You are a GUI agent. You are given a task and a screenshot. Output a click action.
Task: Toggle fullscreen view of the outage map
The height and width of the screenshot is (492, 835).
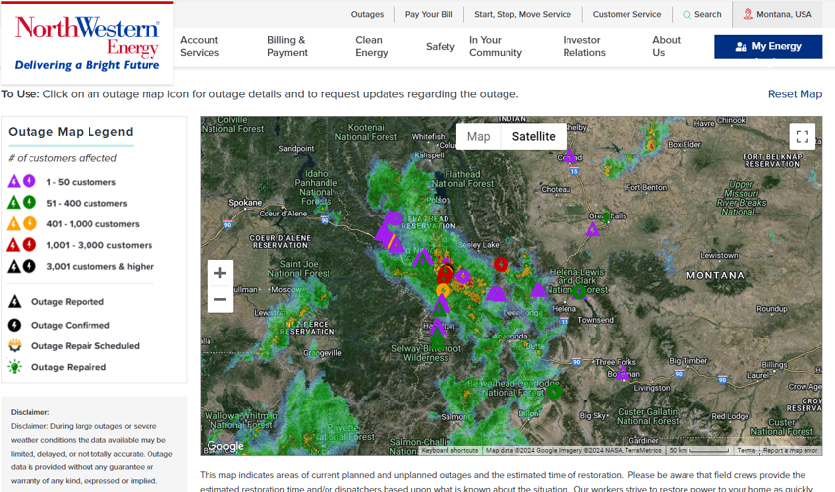802,136
